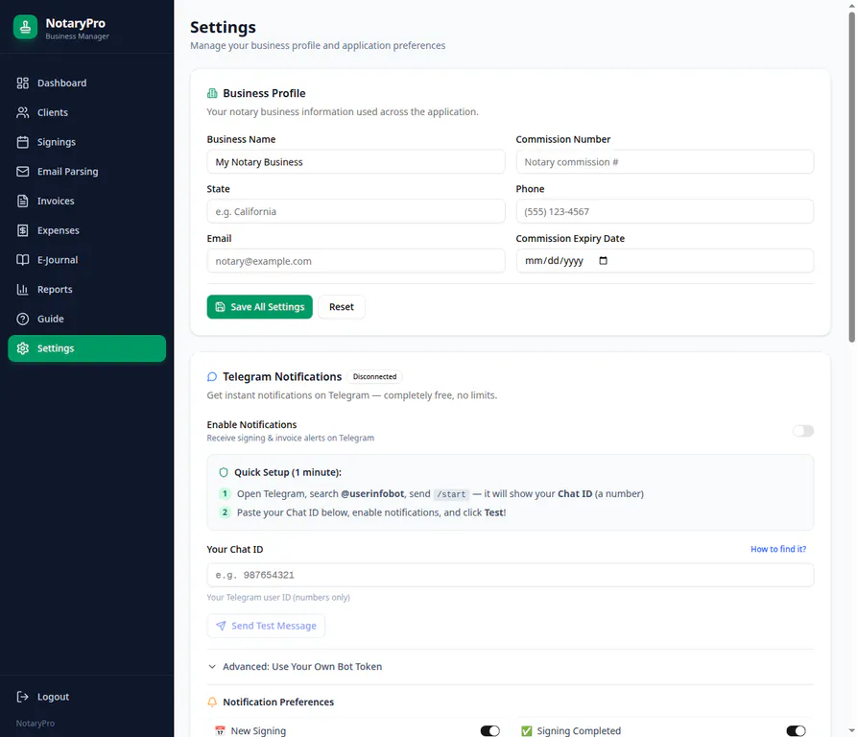857x737 pixels.
Task: Toggle the Enable Notifications switch
Action: [x=803, y=431]
